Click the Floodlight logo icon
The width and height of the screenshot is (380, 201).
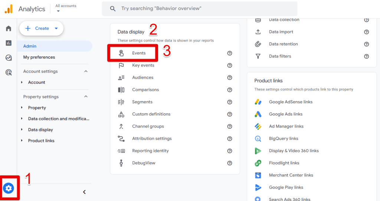(x=258, y=163)
